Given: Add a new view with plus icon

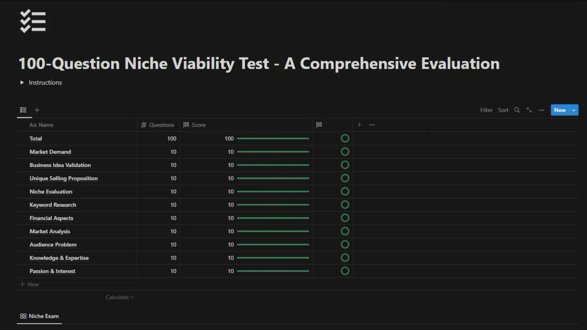Looking at the screenshot, I should pyautogui.click(x=37, y=110).
